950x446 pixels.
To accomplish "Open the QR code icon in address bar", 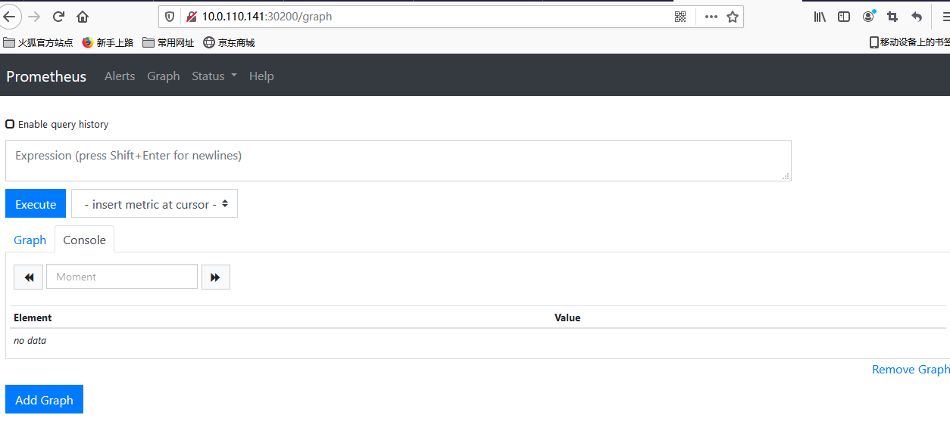I will tap(680, 17).
